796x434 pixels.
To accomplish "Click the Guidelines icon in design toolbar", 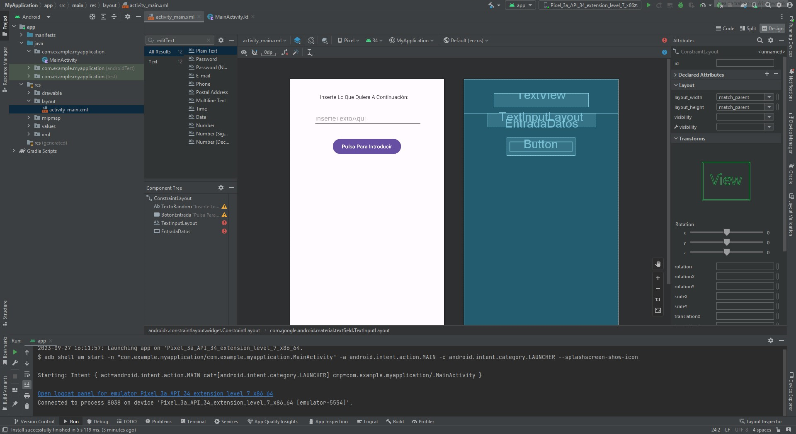I will pyautogui.click(x=310, y=52).
